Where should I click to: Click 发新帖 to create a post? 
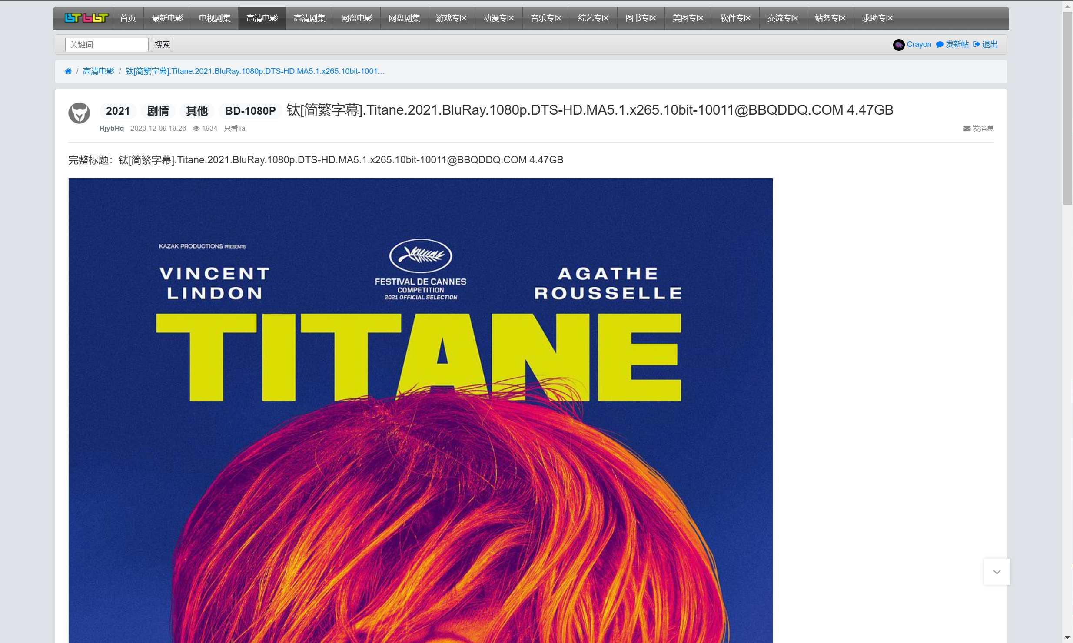pos(952,44)
